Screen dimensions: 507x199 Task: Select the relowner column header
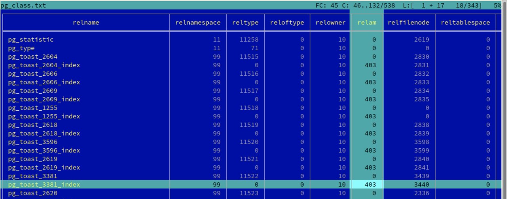tap(331, 23)
